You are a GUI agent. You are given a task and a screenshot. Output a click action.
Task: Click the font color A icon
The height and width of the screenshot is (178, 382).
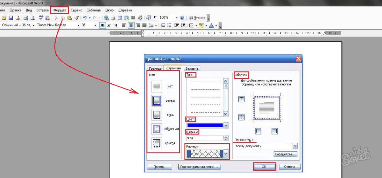211,25
